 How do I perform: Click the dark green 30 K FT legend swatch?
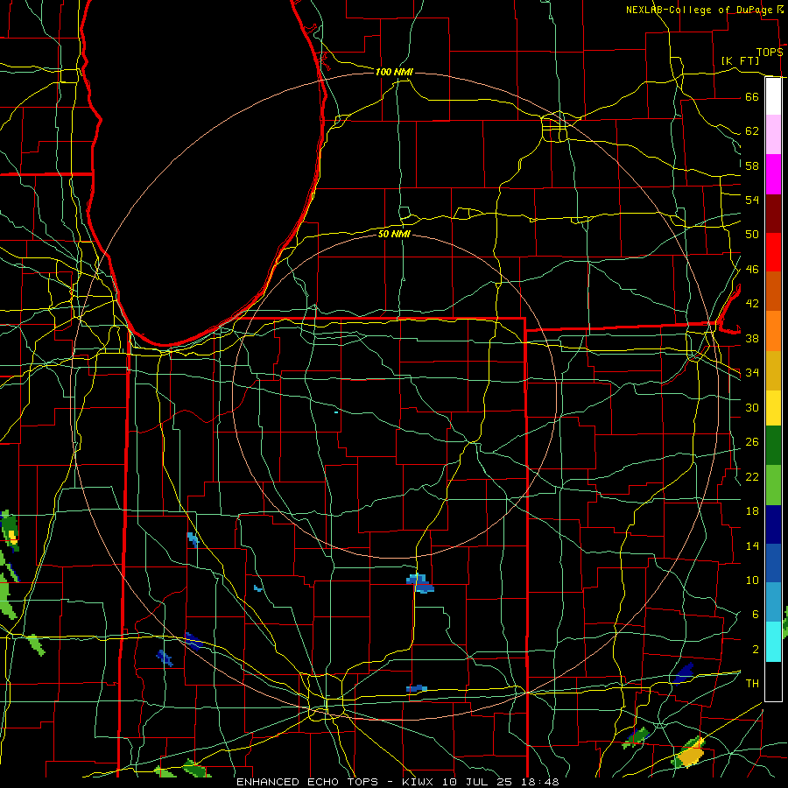773,446
